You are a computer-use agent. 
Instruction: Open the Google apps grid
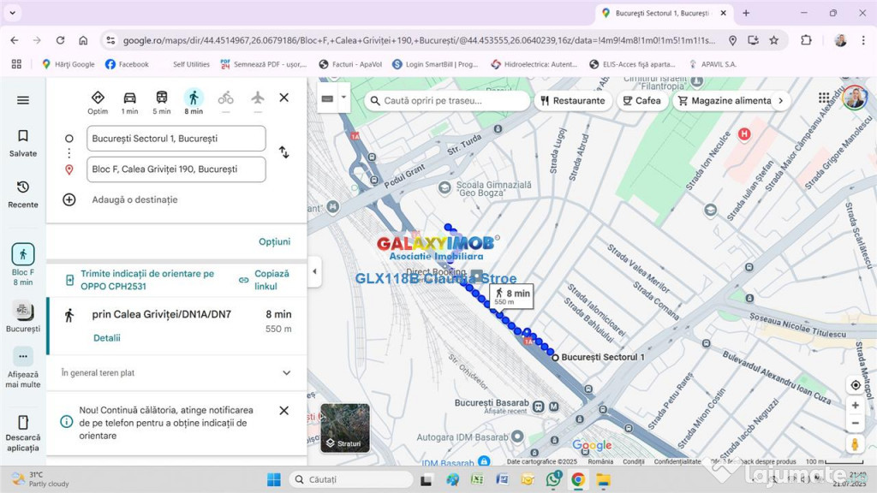[x=824, y=98]
